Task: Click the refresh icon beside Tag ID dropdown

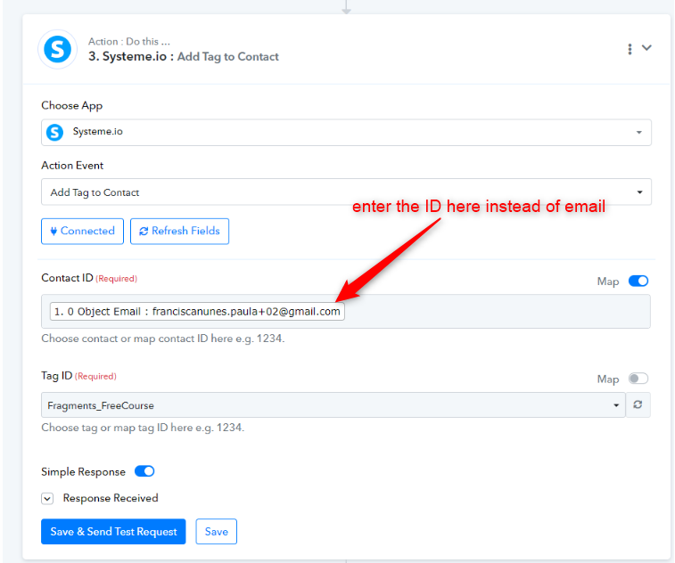Action: 638,404
